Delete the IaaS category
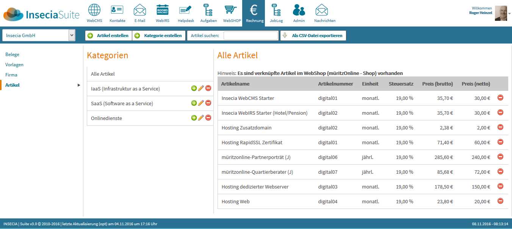 [208, 88]
